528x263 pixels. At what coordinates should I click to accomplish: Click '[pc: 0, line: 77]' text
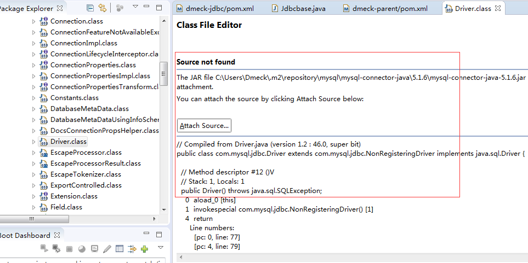point(217,237)
